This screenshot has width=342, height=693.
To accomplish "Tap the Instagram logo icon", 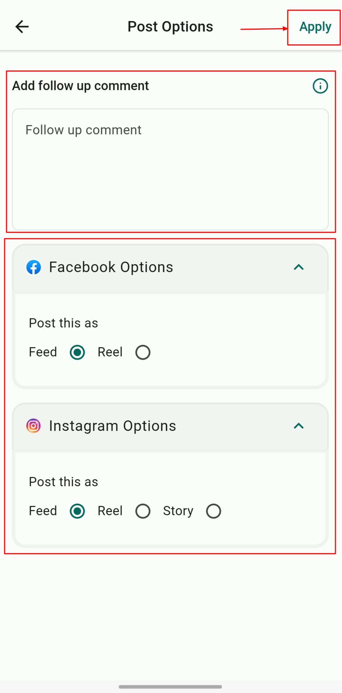I will pos(33,426).
